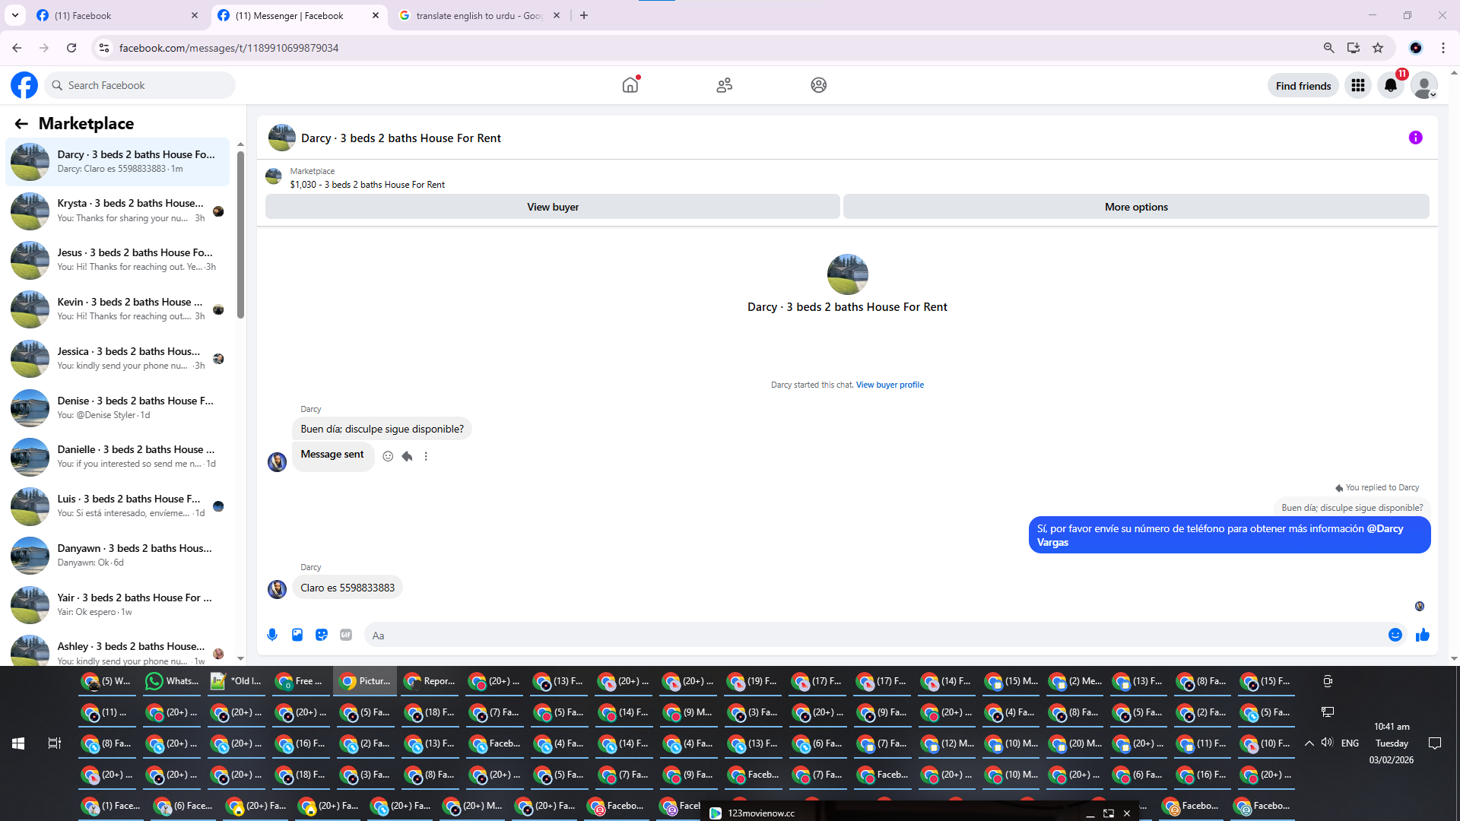
Task: Open the emoji picker in message box
Action: pyautogui.click(x=1395, y=635)
